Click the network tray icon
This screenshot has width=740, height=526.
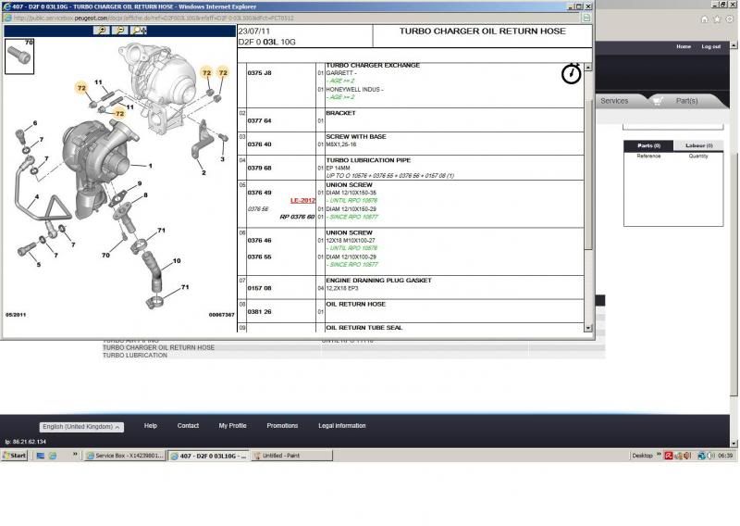pos(701,456)
